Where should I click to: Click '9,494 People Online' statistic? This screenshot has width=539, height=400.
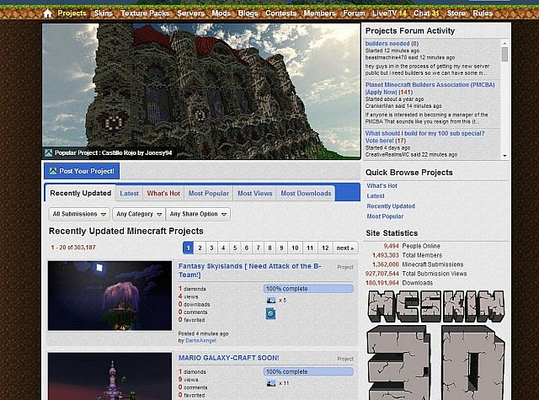coord(412,246)
